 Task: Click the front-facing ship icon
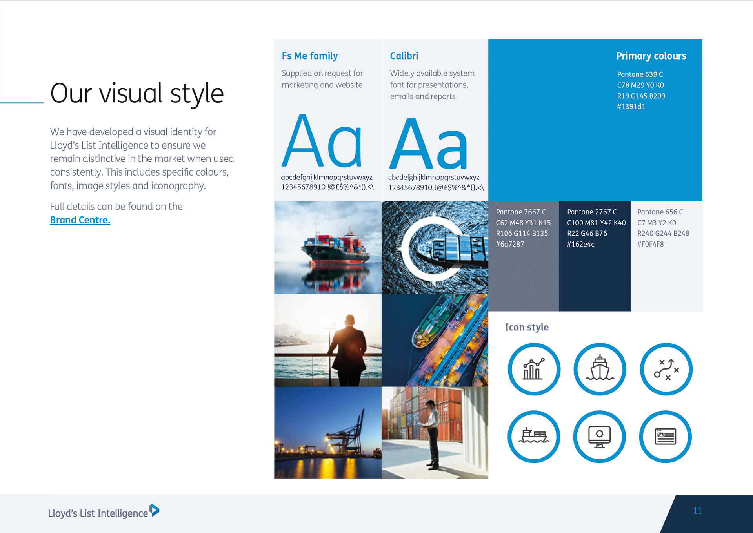(600, 369)
